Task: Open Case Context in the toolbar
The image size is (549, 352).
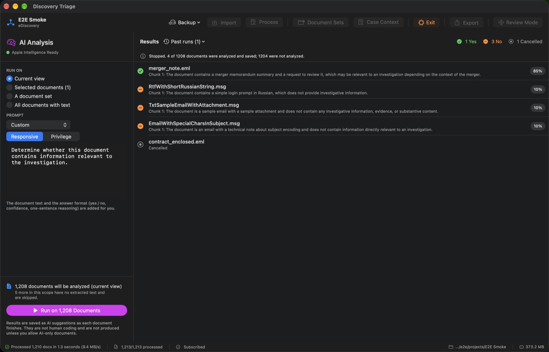Action: (378, 22)
